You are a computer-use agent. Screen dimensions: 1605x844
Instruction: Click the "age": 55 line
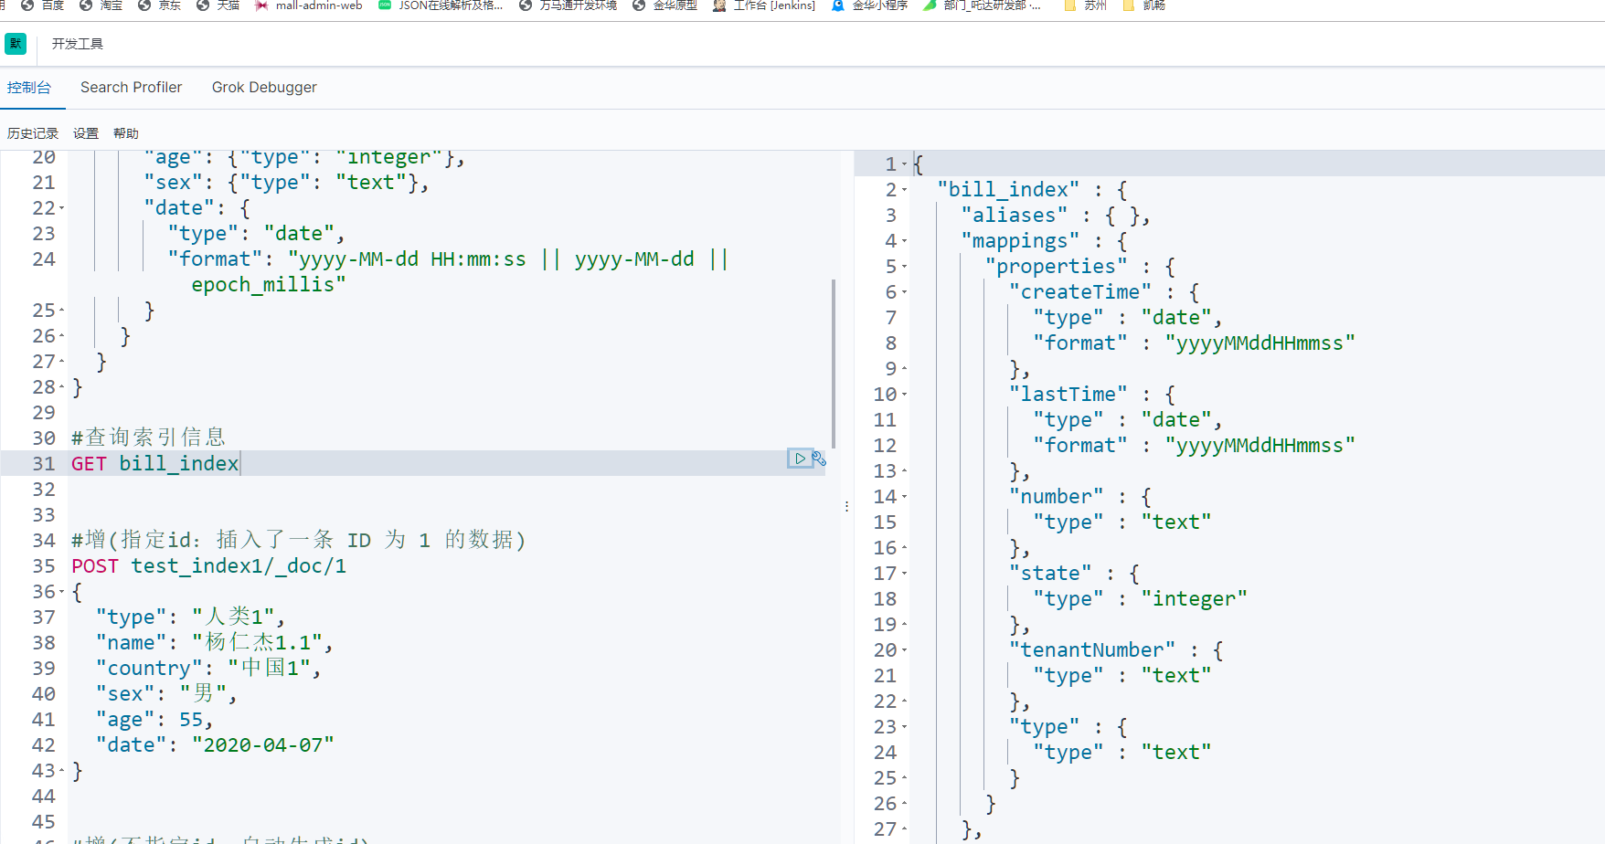(x=154, y=720)
